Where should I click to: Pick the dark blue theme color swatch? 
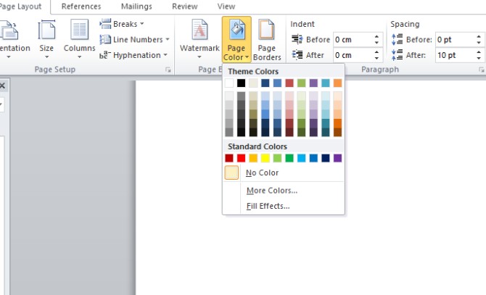[265, 83]
